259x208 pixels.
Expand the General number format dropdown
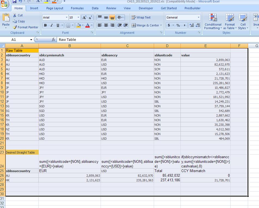coord(198,17)
